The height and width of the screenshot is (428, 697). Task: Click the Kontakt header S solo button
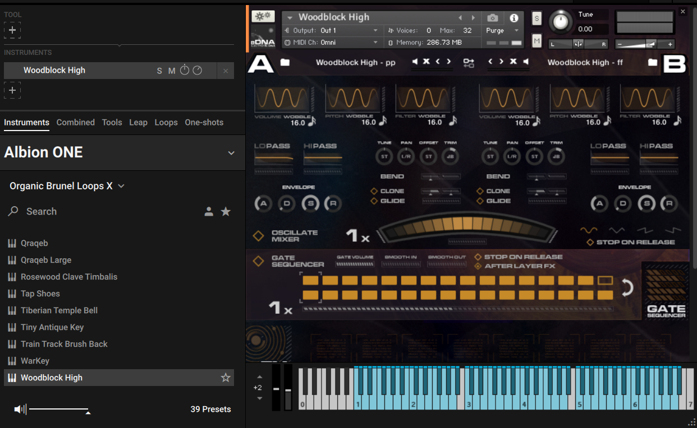(x=536, y=18)
